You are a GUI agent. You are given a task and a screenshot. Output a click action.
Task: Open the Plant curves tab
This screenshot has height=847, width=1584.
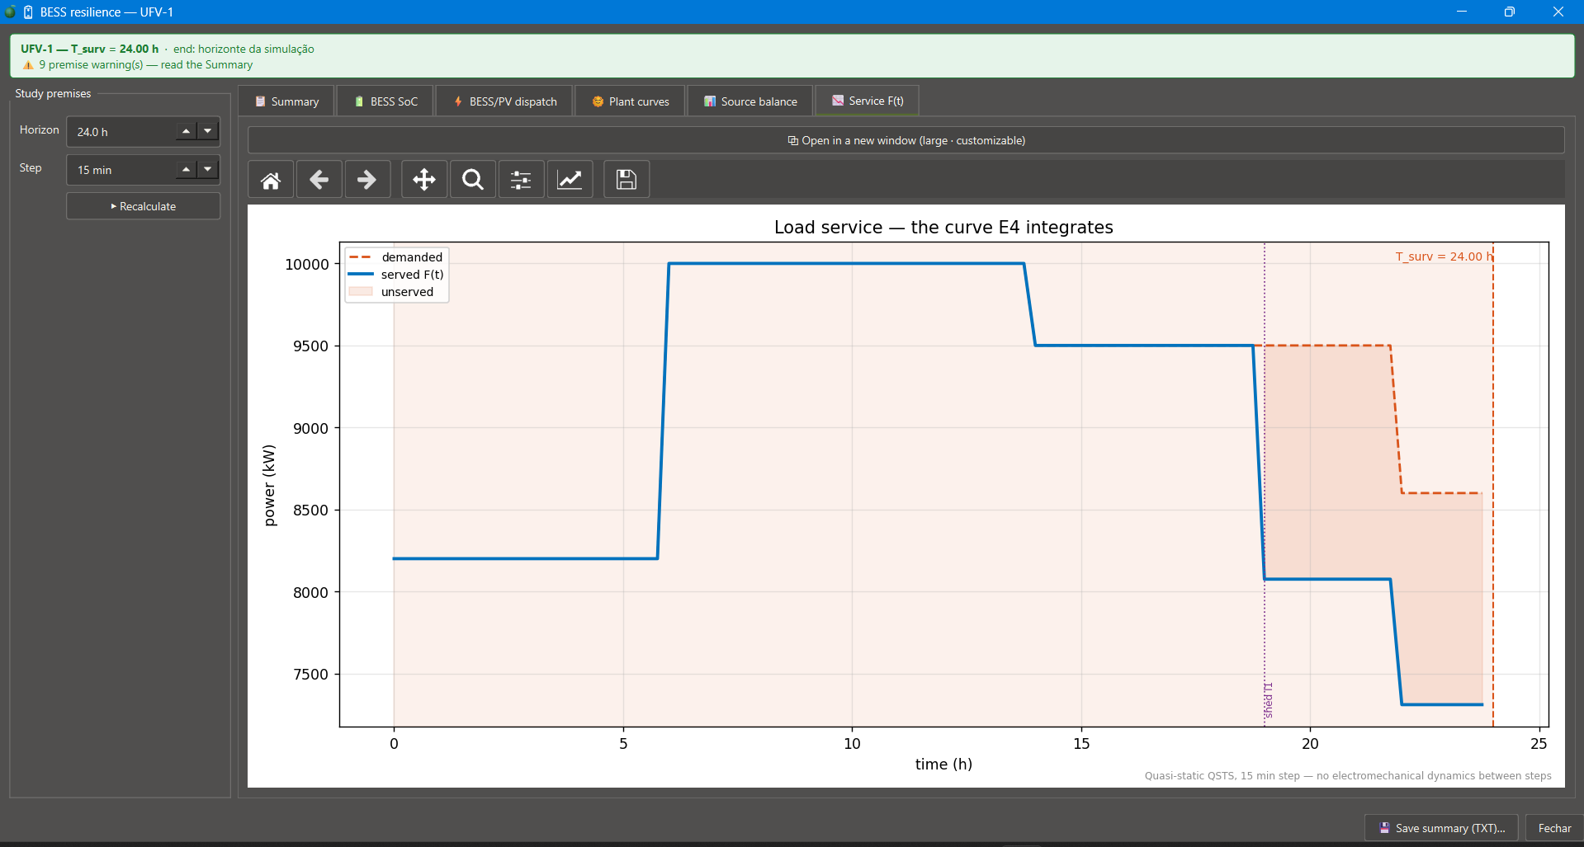(630, 101)
